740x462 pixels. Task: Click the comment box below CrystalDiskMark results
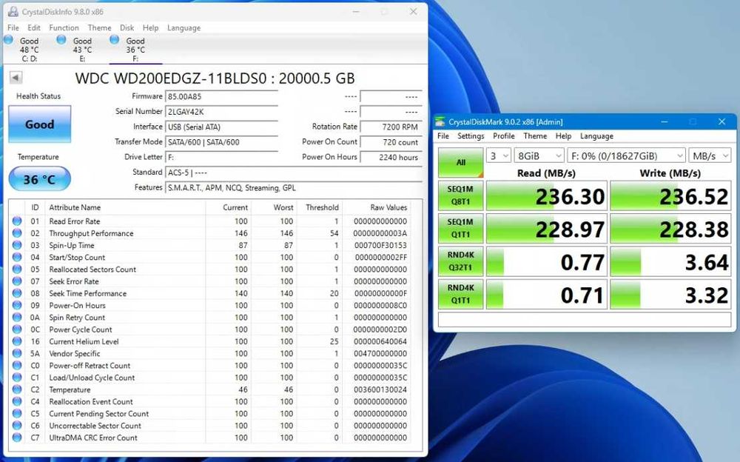(x=585, y=319)
